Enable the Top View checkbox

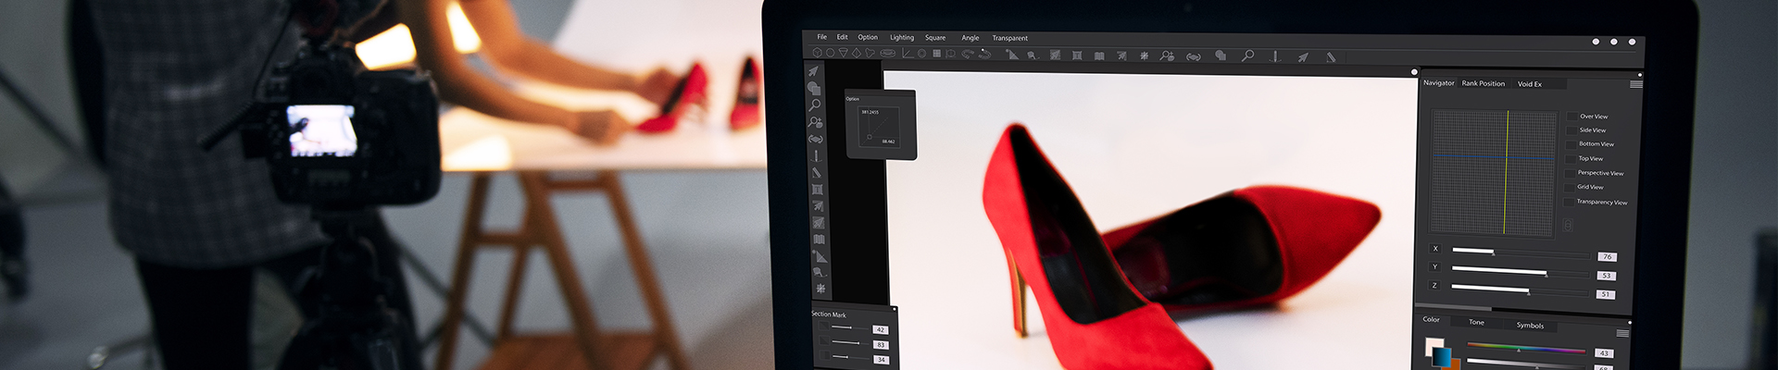1571,158
